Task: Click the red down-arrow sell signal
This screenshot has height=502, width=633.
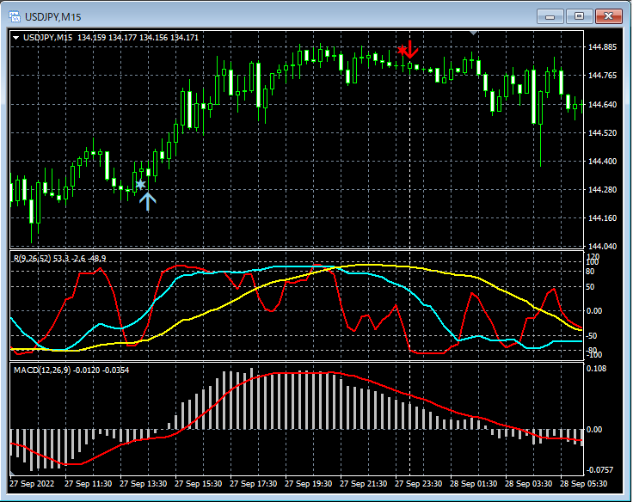Action: coord(409,49)
